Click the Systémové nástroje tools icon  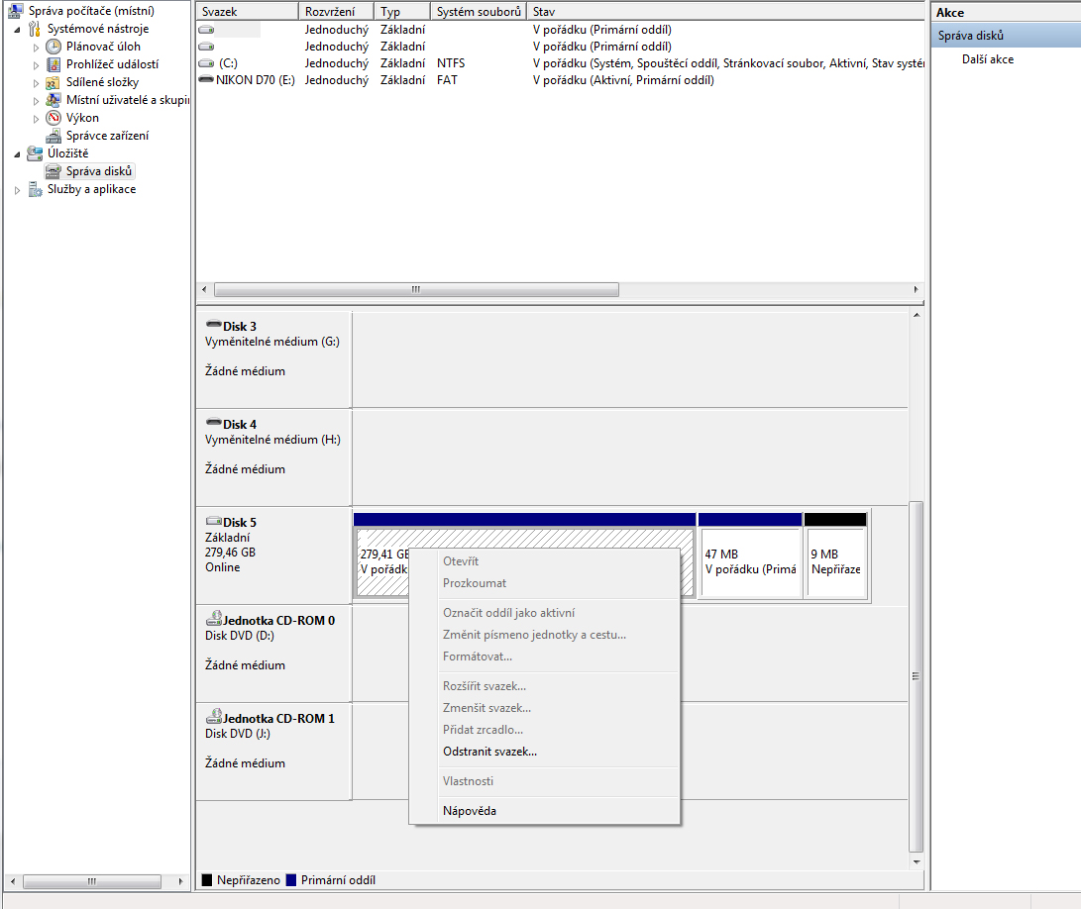click(x=35, y=29)
